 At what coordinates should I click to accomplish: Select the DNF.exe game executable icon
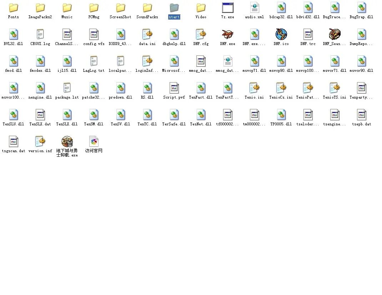227,35
